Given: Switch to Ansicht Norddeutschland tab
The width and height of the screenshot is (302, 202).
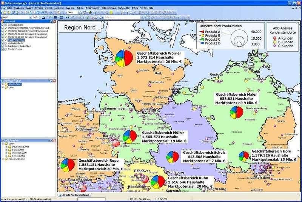Looking at the screenshot, I should pos(75,195).
